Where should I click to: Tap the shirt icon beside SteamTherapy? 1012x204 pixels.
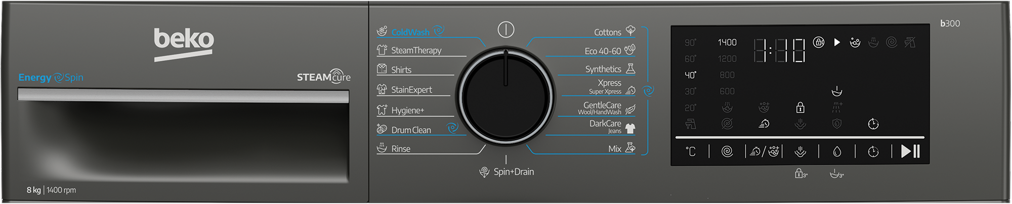[382, 50]
